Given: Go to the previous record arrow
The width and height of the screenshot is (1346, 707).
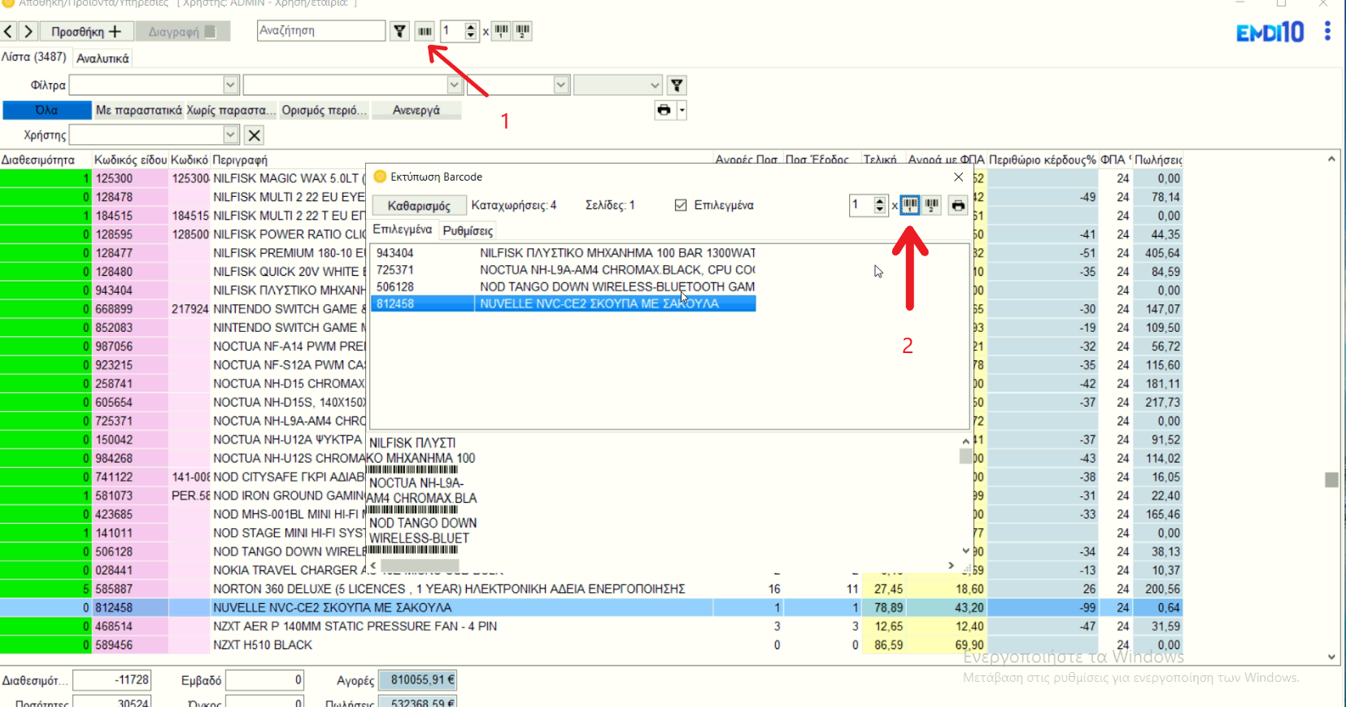Looking at the screenshot, I should 8,32.
